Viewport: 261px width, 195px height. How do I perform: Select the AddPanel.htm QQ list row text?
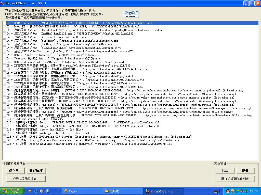click(x=75, y=80)
